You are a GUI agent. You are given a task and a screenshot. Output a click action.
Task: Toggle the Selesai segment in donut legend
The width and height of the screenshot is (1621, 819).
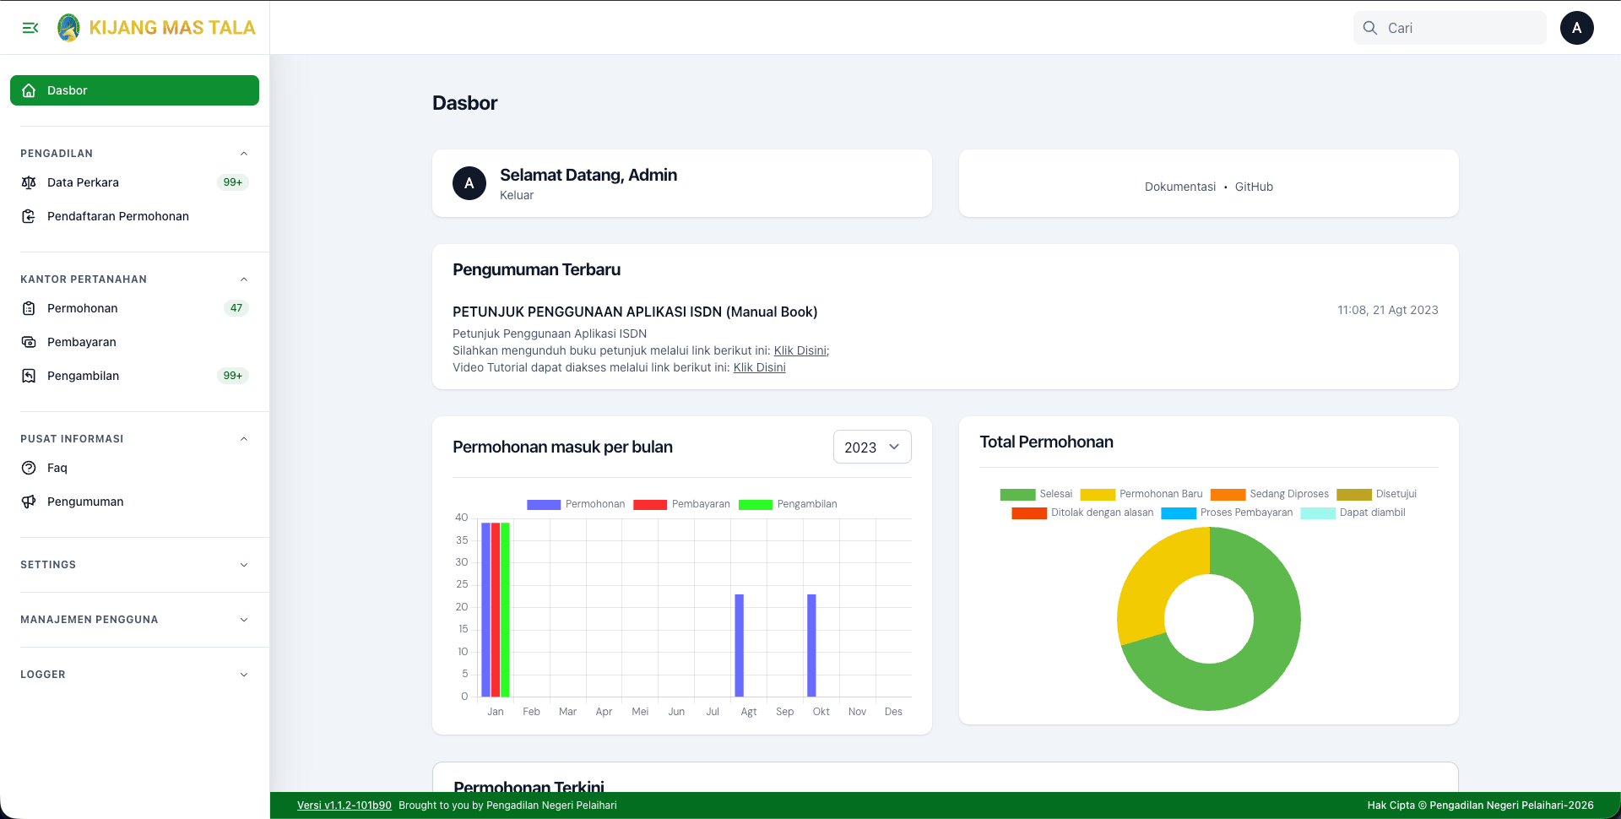(x=1036, y=494)
